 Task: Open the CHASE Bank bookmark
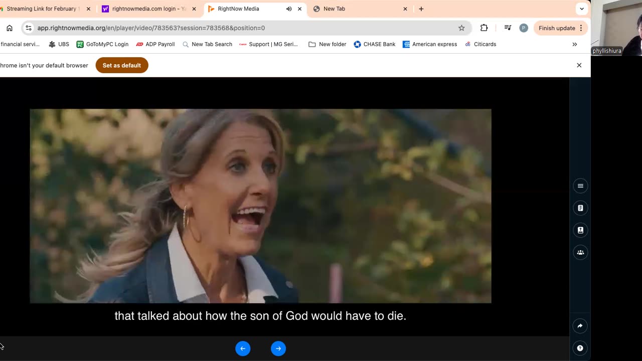pos(375,44)
